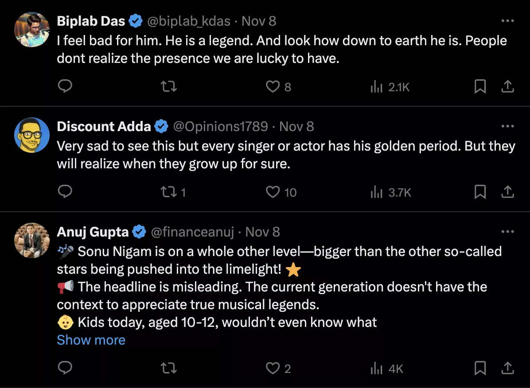Expand Anuj Gupta's tweet with Show more
This screenshot has width=530, height=388.
(x=91, y=340)
